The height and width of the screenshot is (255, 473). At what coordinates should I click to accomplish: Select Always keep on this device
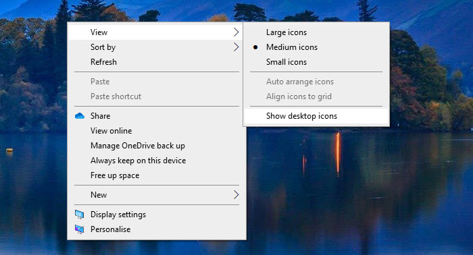(156, 161)
